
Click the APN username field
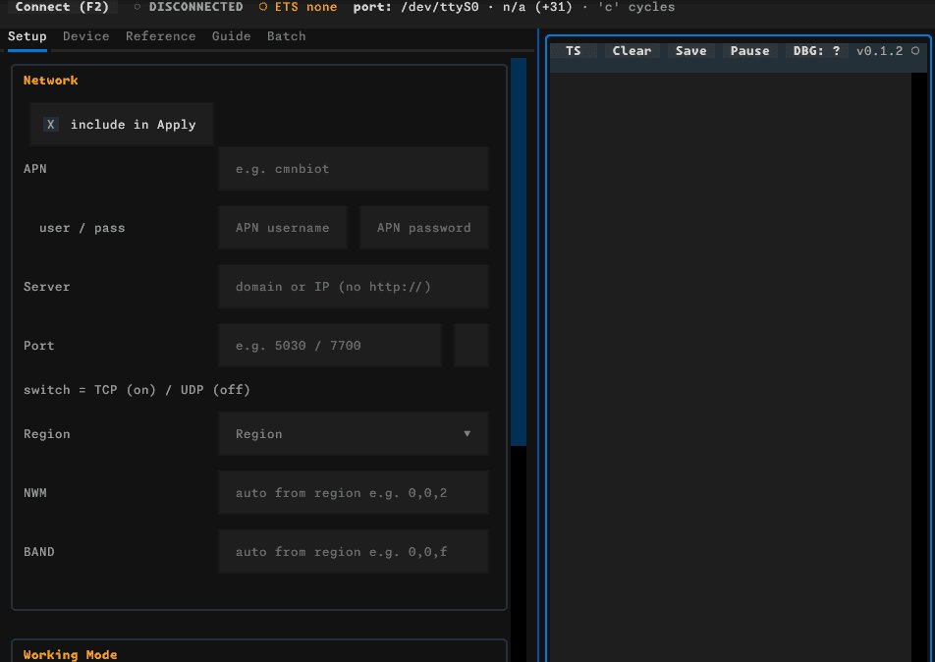pyautogui.click(x=283, y=228)
